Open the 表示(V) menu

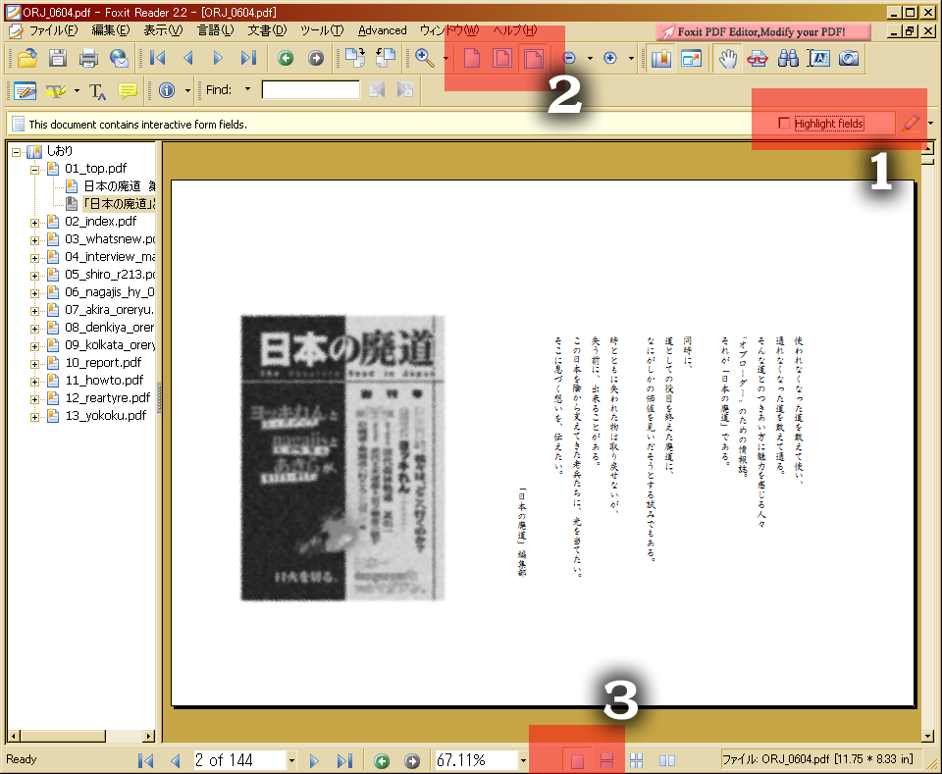pyautogui.click(x=163, y=30)
